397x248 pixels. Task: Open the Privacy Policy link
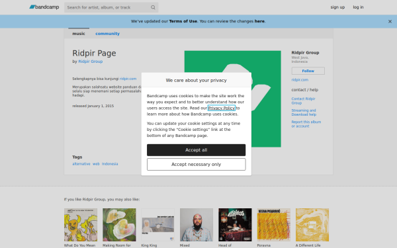tap(222, 108)
